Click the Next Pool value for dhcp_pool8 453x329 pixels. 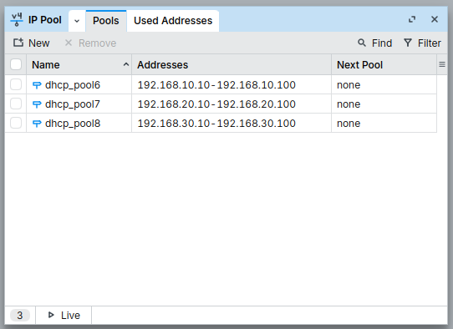[349, 124]
